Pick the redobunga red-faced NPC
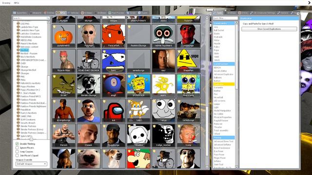The image size is (312, 175). (x=189, y=36)
